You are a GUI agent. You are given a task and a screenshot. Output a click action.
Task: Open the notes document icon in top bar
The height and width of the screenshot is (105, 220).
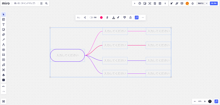coord(160,3)
